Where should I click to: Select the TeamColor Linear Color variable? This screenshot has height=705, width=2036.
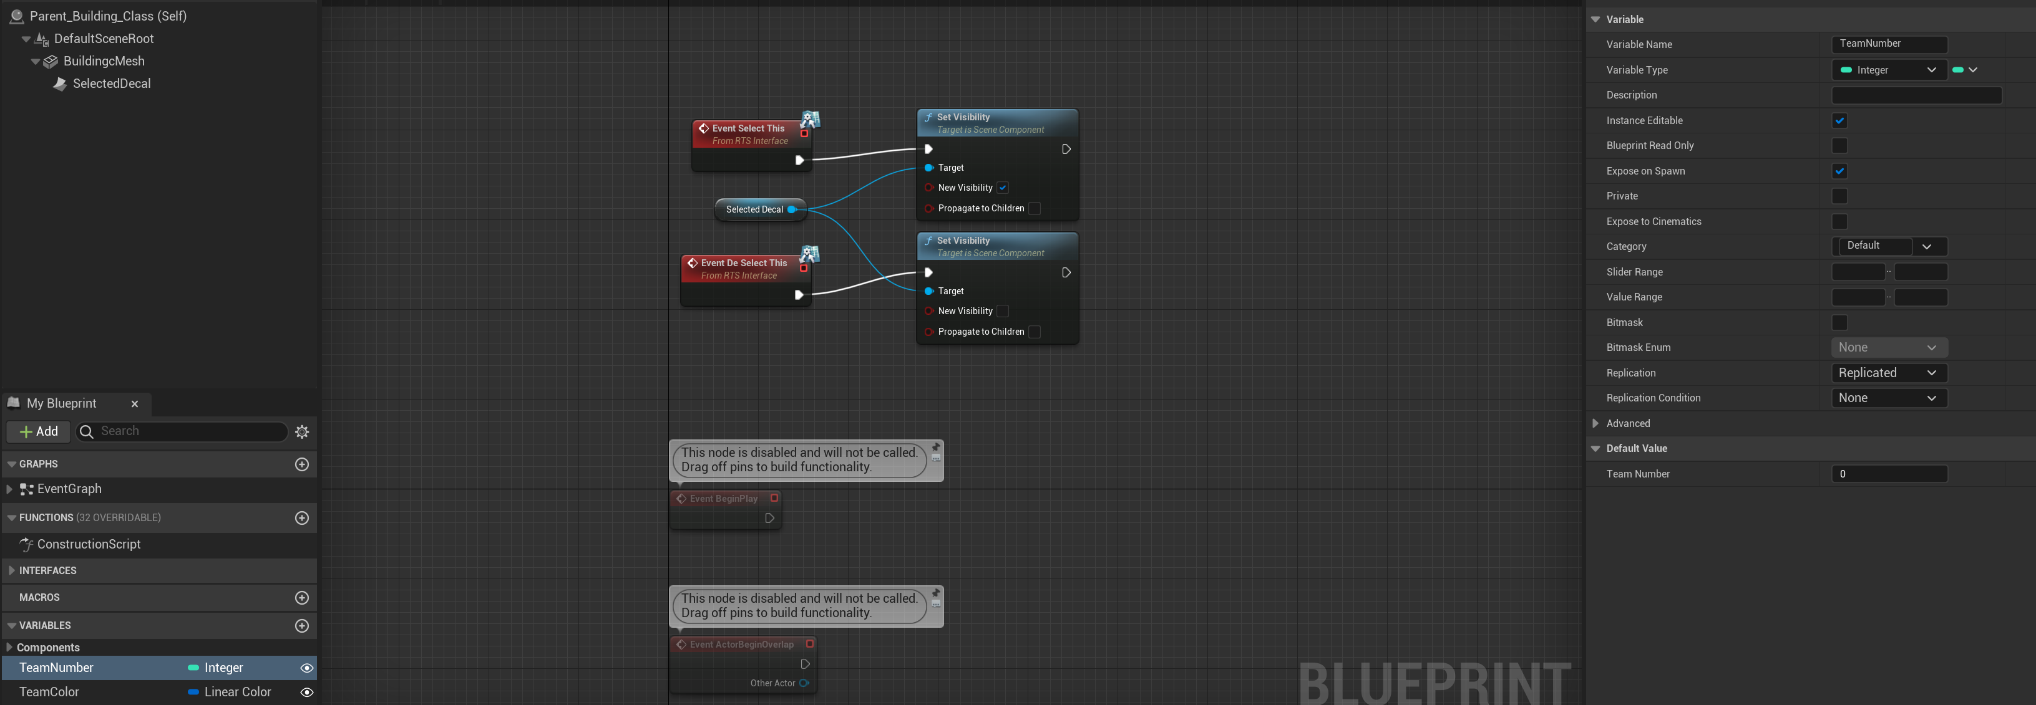[x=49, y=691]
